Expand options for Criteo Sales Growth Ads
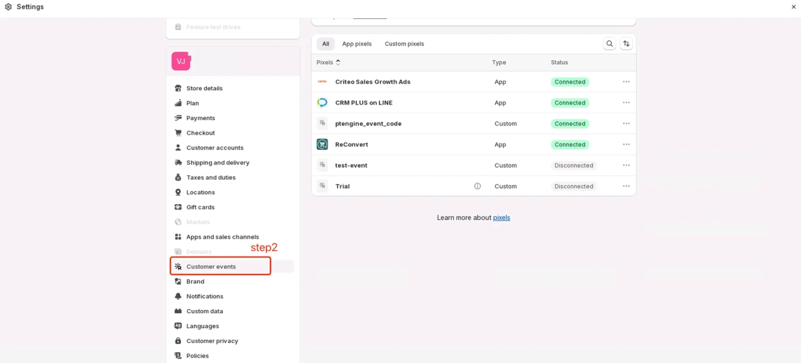 [x=626, y=82]
